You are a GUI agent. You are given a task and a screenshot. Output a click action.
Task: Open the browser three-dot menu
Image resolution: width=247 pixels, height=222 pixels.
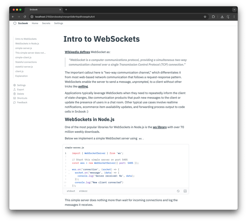click(234, 17)
